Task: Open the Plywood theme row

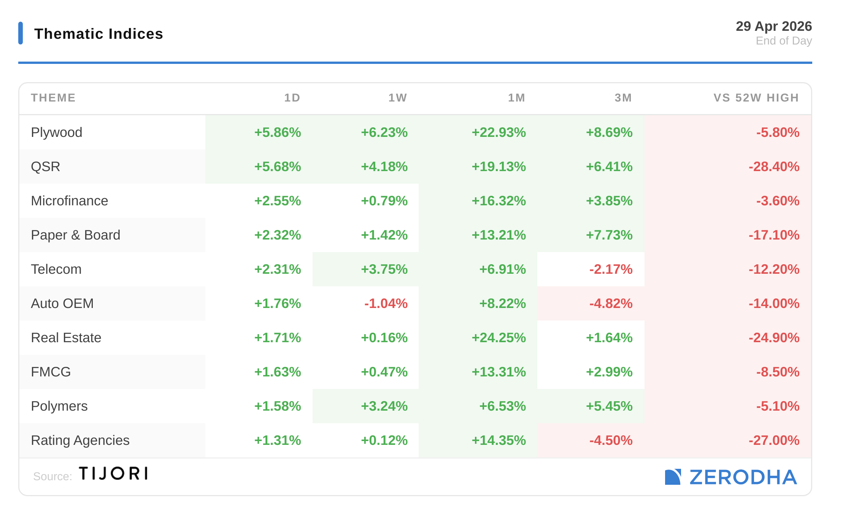Action: tap(57, 132)
